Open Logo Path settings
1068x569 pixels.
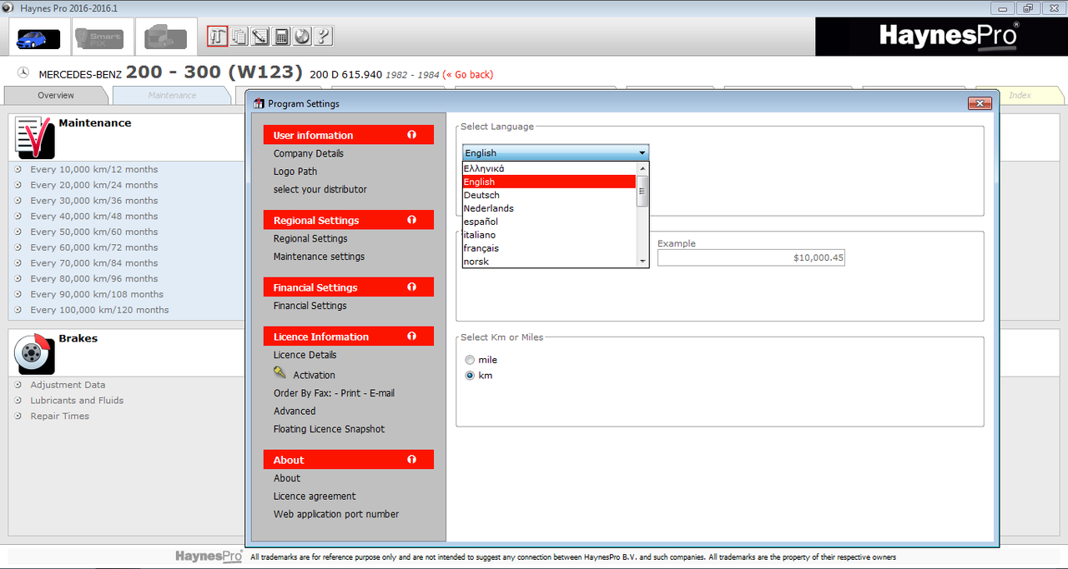click(x=295, y=172)
